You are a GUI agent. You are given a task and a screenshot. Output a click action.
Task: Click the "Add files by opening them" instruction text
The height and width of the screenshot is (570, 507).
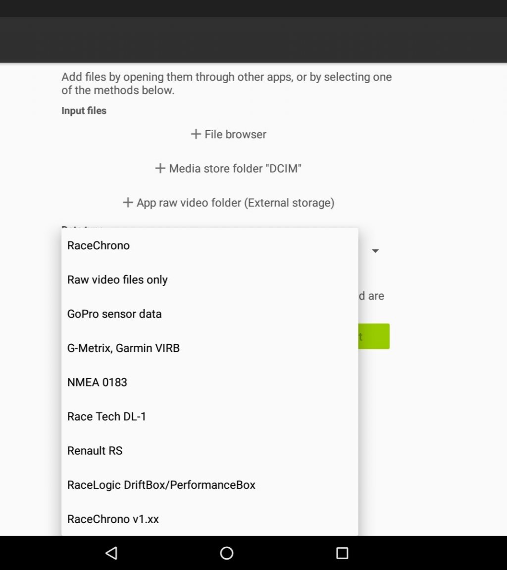point(227,83)
